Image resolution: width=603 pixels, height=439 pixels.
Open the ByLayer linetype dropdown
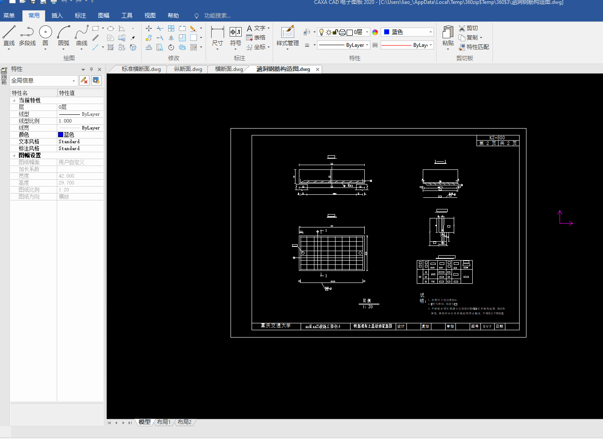[x=367, y=45]
